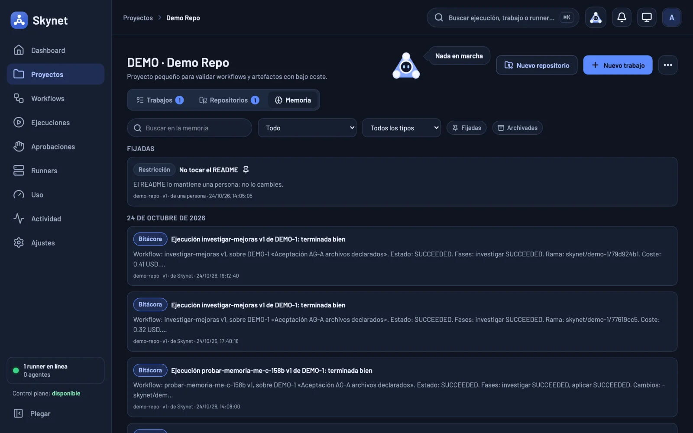
Task: Open No tocar el README entry
Action: point(402,181)
